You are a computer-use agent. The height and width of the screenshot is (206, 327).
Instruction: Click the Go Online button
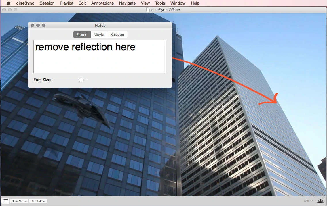38,201
